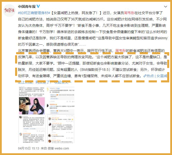The height and width of the screenshot is (155, 172).
Task: Open the 中国青年报 account name link
Action: click(27, 7)
